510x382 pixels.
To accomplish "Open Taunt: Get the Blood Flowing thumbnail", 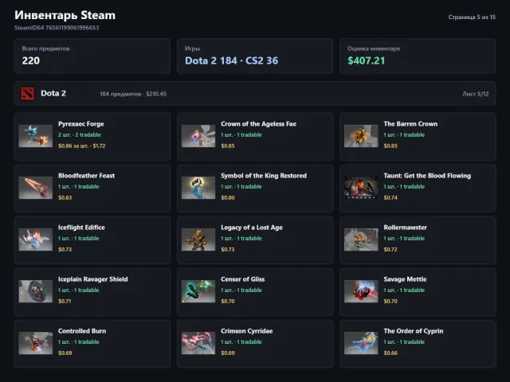I will point(361,188).
